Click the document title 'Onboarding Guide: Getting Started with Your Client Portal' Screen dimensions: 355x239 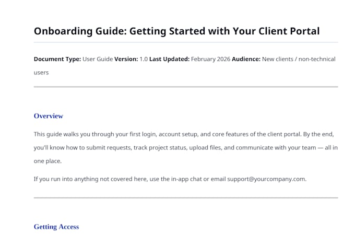point(176,31)
